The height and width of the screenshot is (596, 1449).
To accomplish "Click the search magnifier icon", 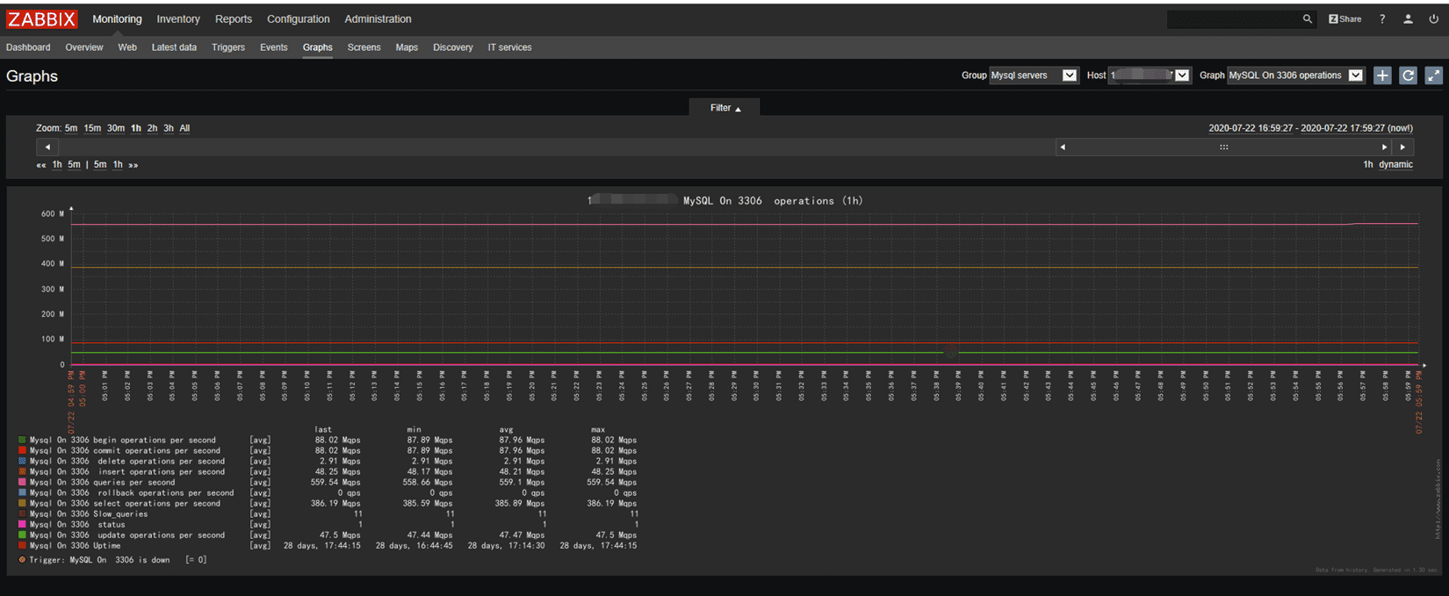I will point(1307,19).
